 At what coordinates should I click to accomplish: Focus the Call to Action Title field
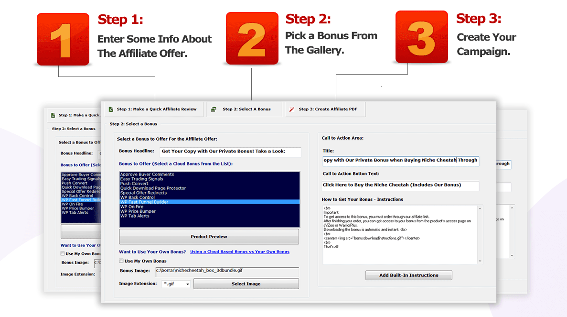point(401,161)
